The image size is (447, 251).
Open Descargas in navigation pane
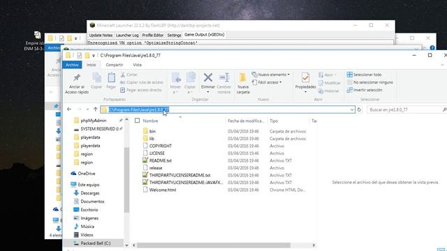click(90, 193)
